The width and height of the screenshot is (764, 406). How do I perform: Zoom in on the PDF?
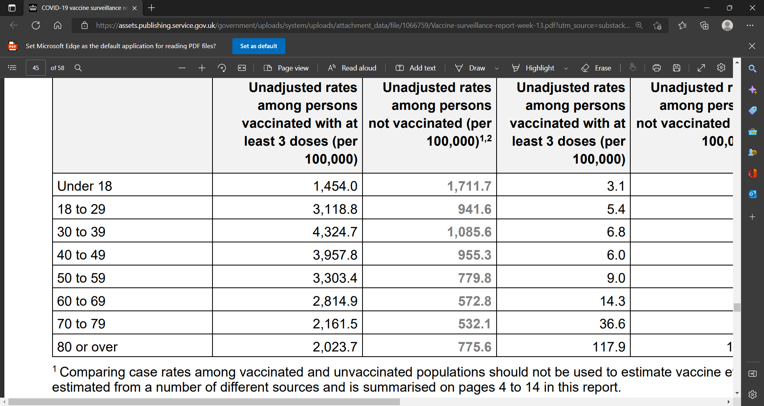click(x=202, y=68)
